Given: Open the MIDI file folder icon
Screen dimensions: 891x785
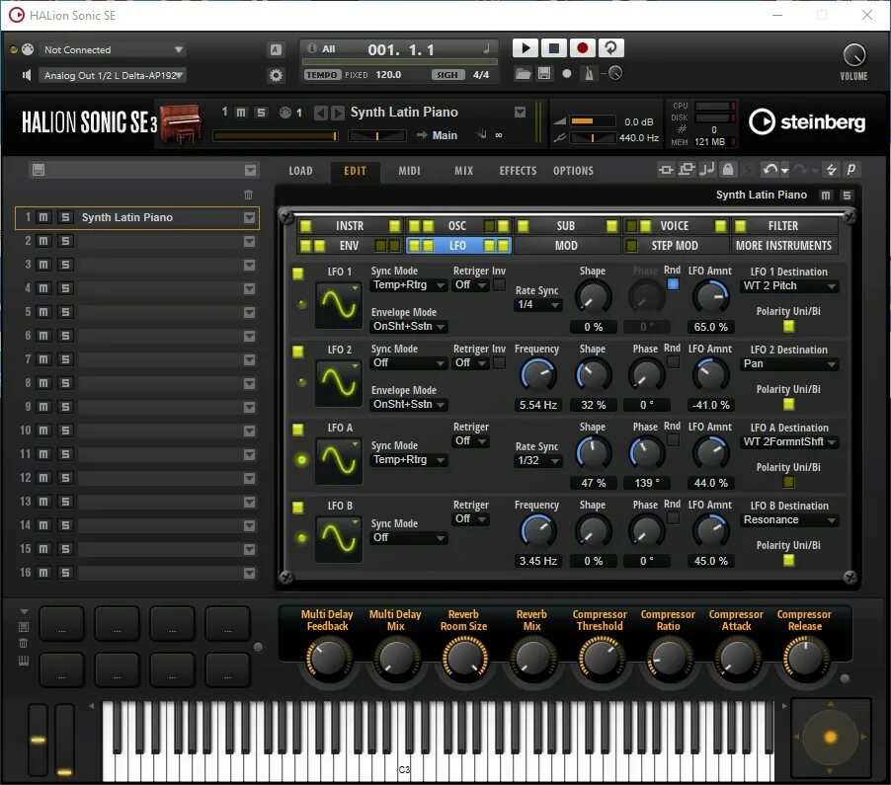Looking at the screenshot, I should tap(523, 74).
